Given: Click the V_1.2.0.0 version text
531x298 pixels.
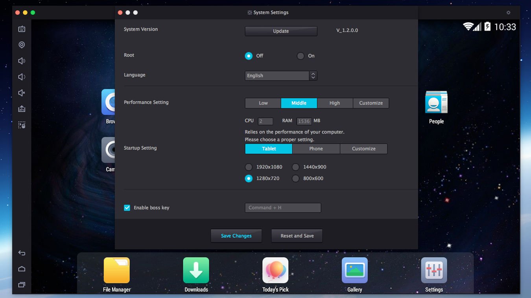Looking at the screenshot, I should point(347,30).
